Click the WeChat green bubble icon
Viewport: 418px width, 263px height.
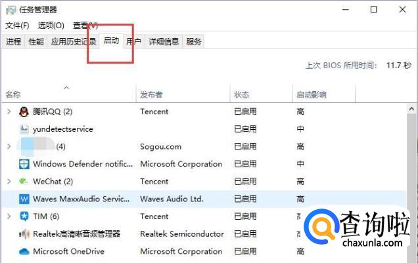pyautogui.click(x=23, y=182)
